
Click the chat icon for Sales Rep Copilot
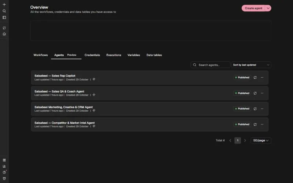(255, 78)
